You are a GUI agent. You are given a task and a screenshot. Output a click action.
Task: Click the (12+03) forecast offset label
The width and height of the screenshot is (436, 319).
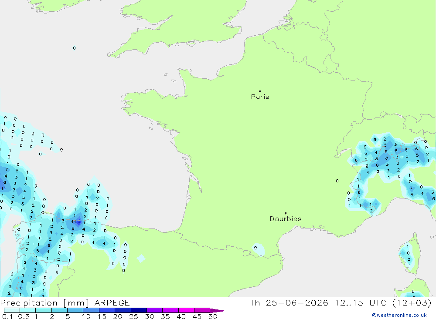412,302
